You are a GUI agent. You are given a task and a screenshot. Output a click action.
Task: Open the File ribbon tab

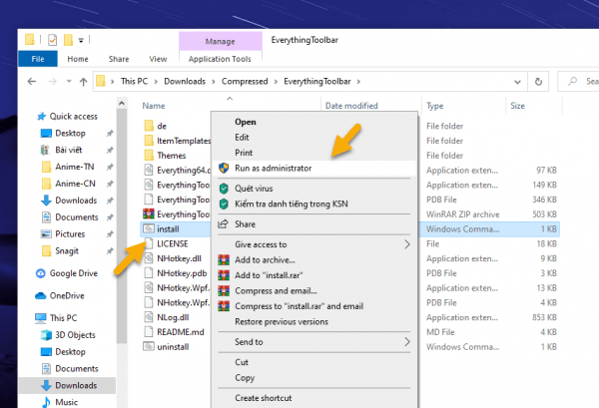[x=38, y=59]
